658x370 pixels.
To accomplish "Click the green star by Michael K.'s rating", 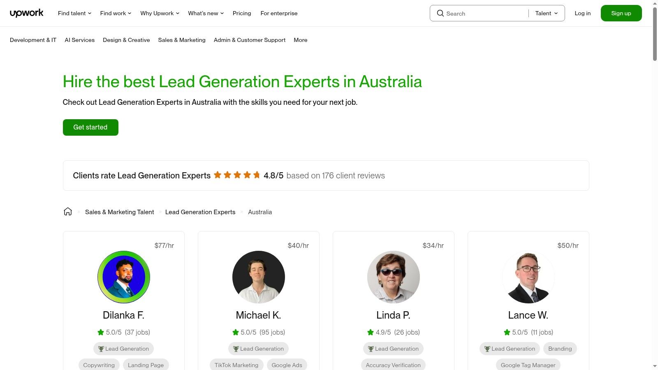I will 236,332.
